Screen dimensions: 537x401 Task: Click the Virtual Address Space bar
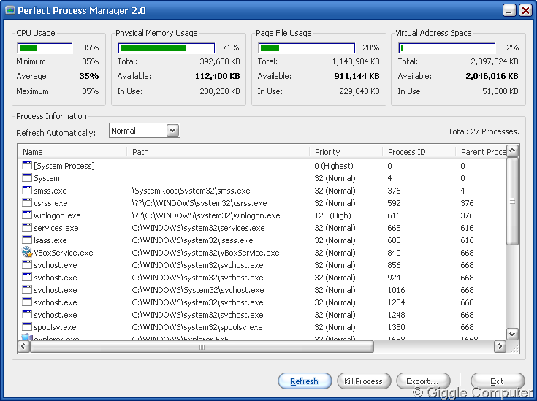click(x=447, y=48)
